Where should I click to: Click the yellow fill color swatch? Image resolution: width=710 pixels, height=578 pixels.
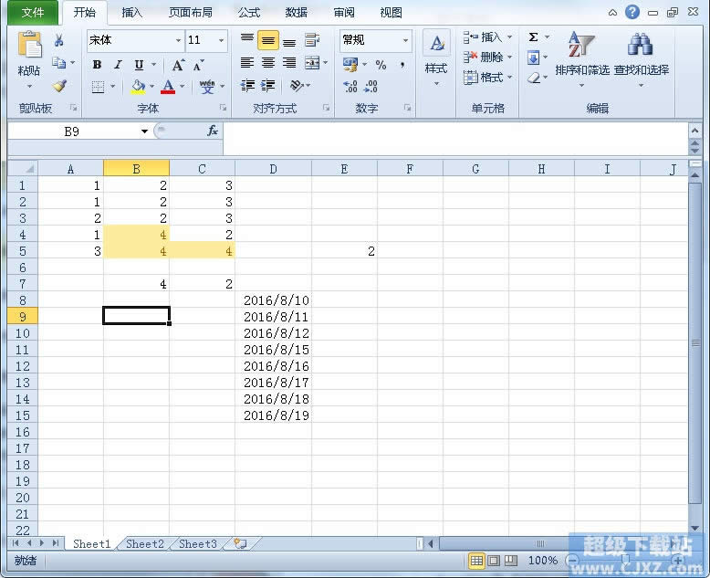tap(138, 87)
